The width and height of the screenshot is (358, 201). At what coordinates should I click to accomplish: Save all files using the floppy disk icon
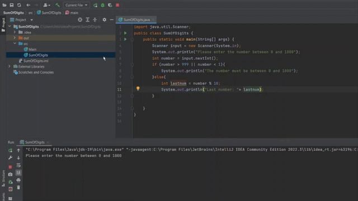click(x=11, y=5)
